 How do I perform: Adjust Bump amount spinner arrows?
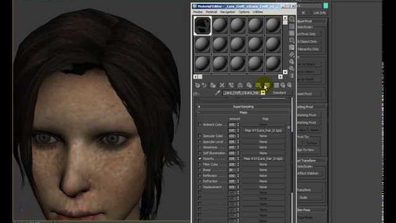[238, 170]
